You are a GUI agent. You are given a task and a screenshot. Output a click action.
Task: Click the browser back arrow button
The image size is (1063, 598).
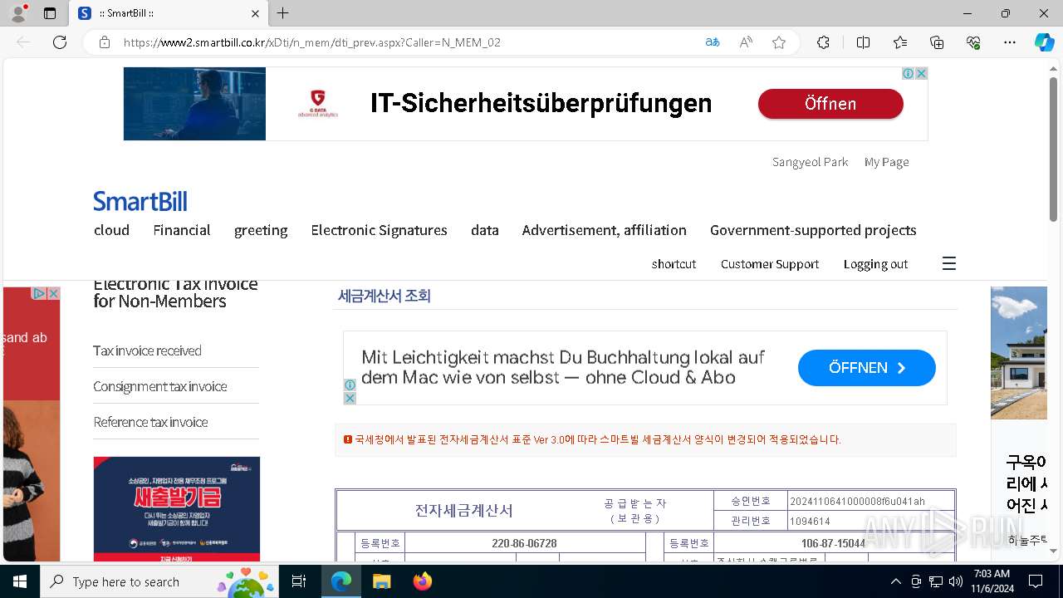[x=23, y=42]
